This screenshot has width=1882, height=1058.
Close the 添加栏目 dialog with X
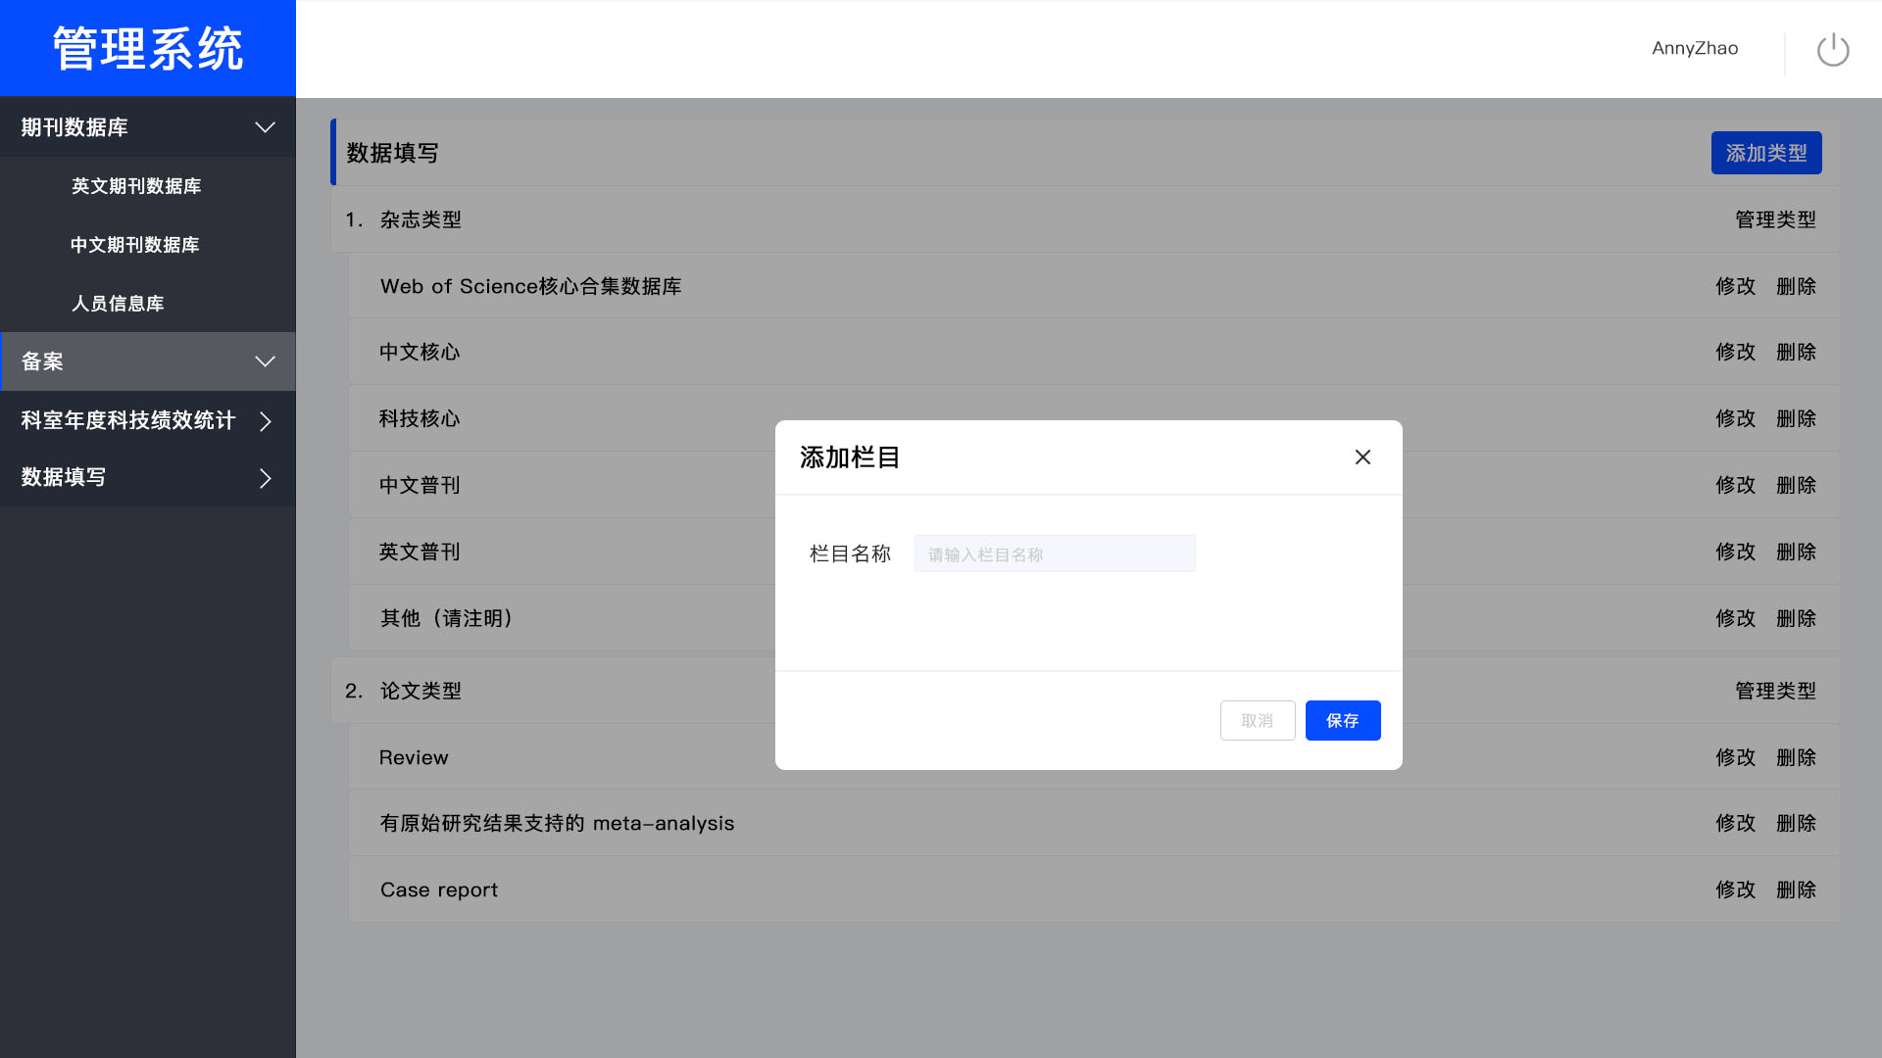pos(1362,457)
